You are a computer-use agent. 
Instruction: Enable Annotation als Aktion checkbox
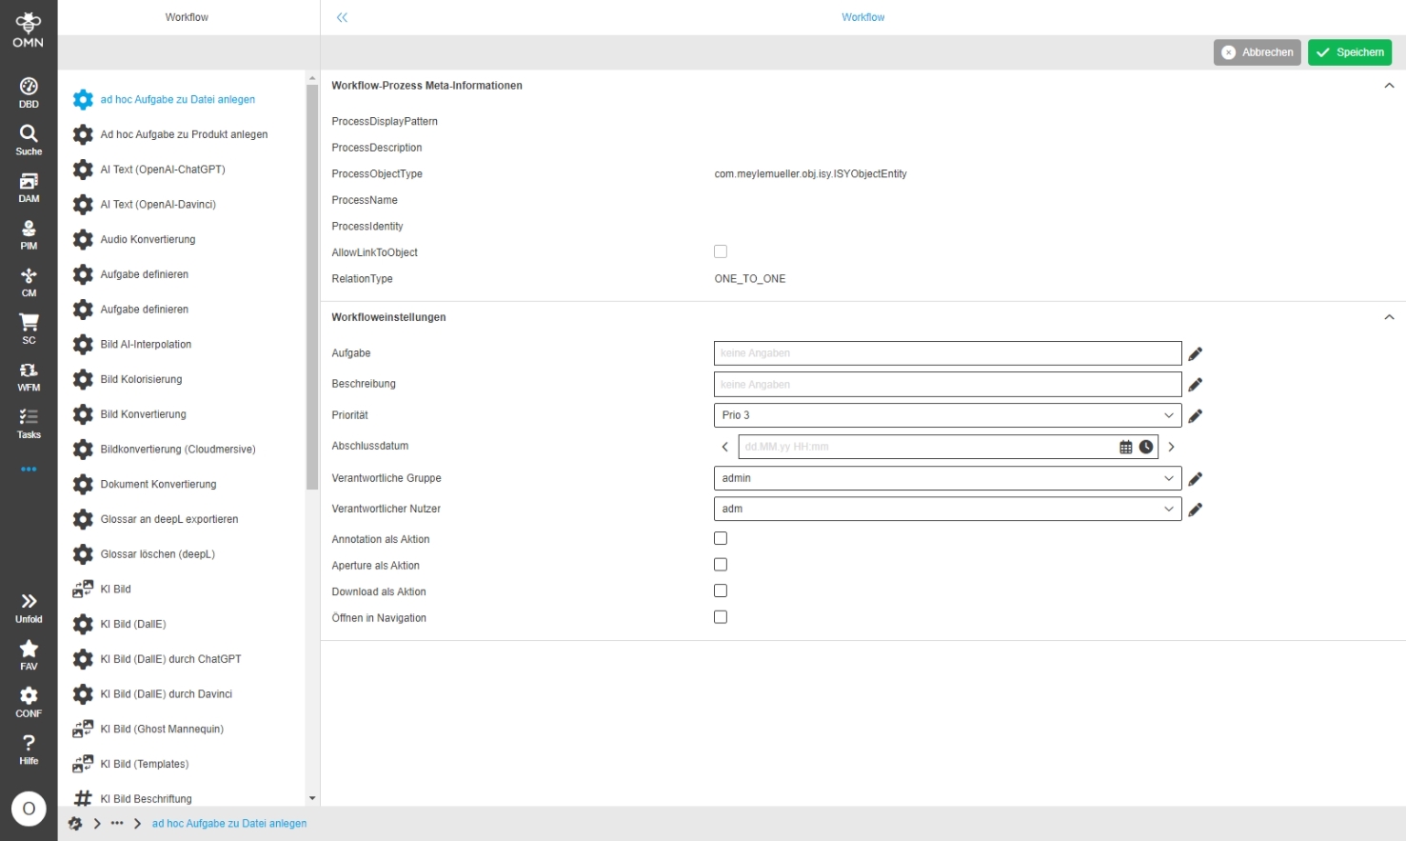coord(721,539)
